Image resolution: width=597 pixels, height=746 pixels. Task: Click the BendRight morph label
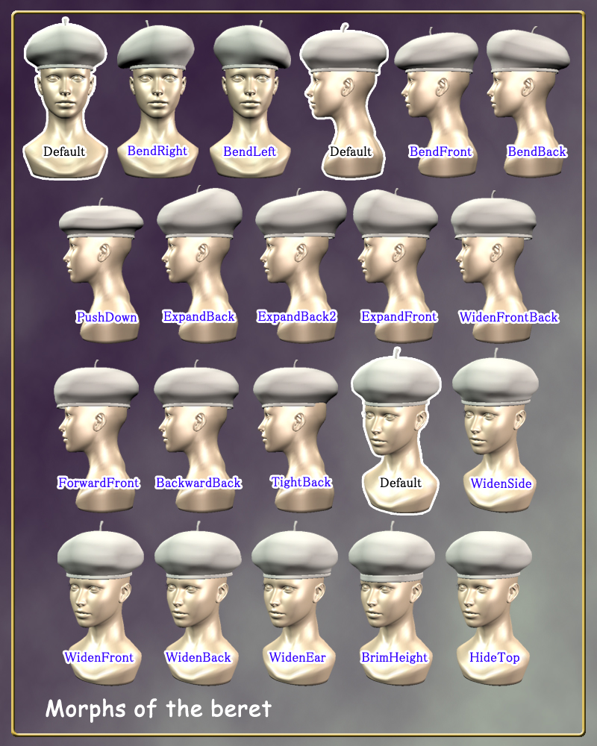click(x=157, y=151)
